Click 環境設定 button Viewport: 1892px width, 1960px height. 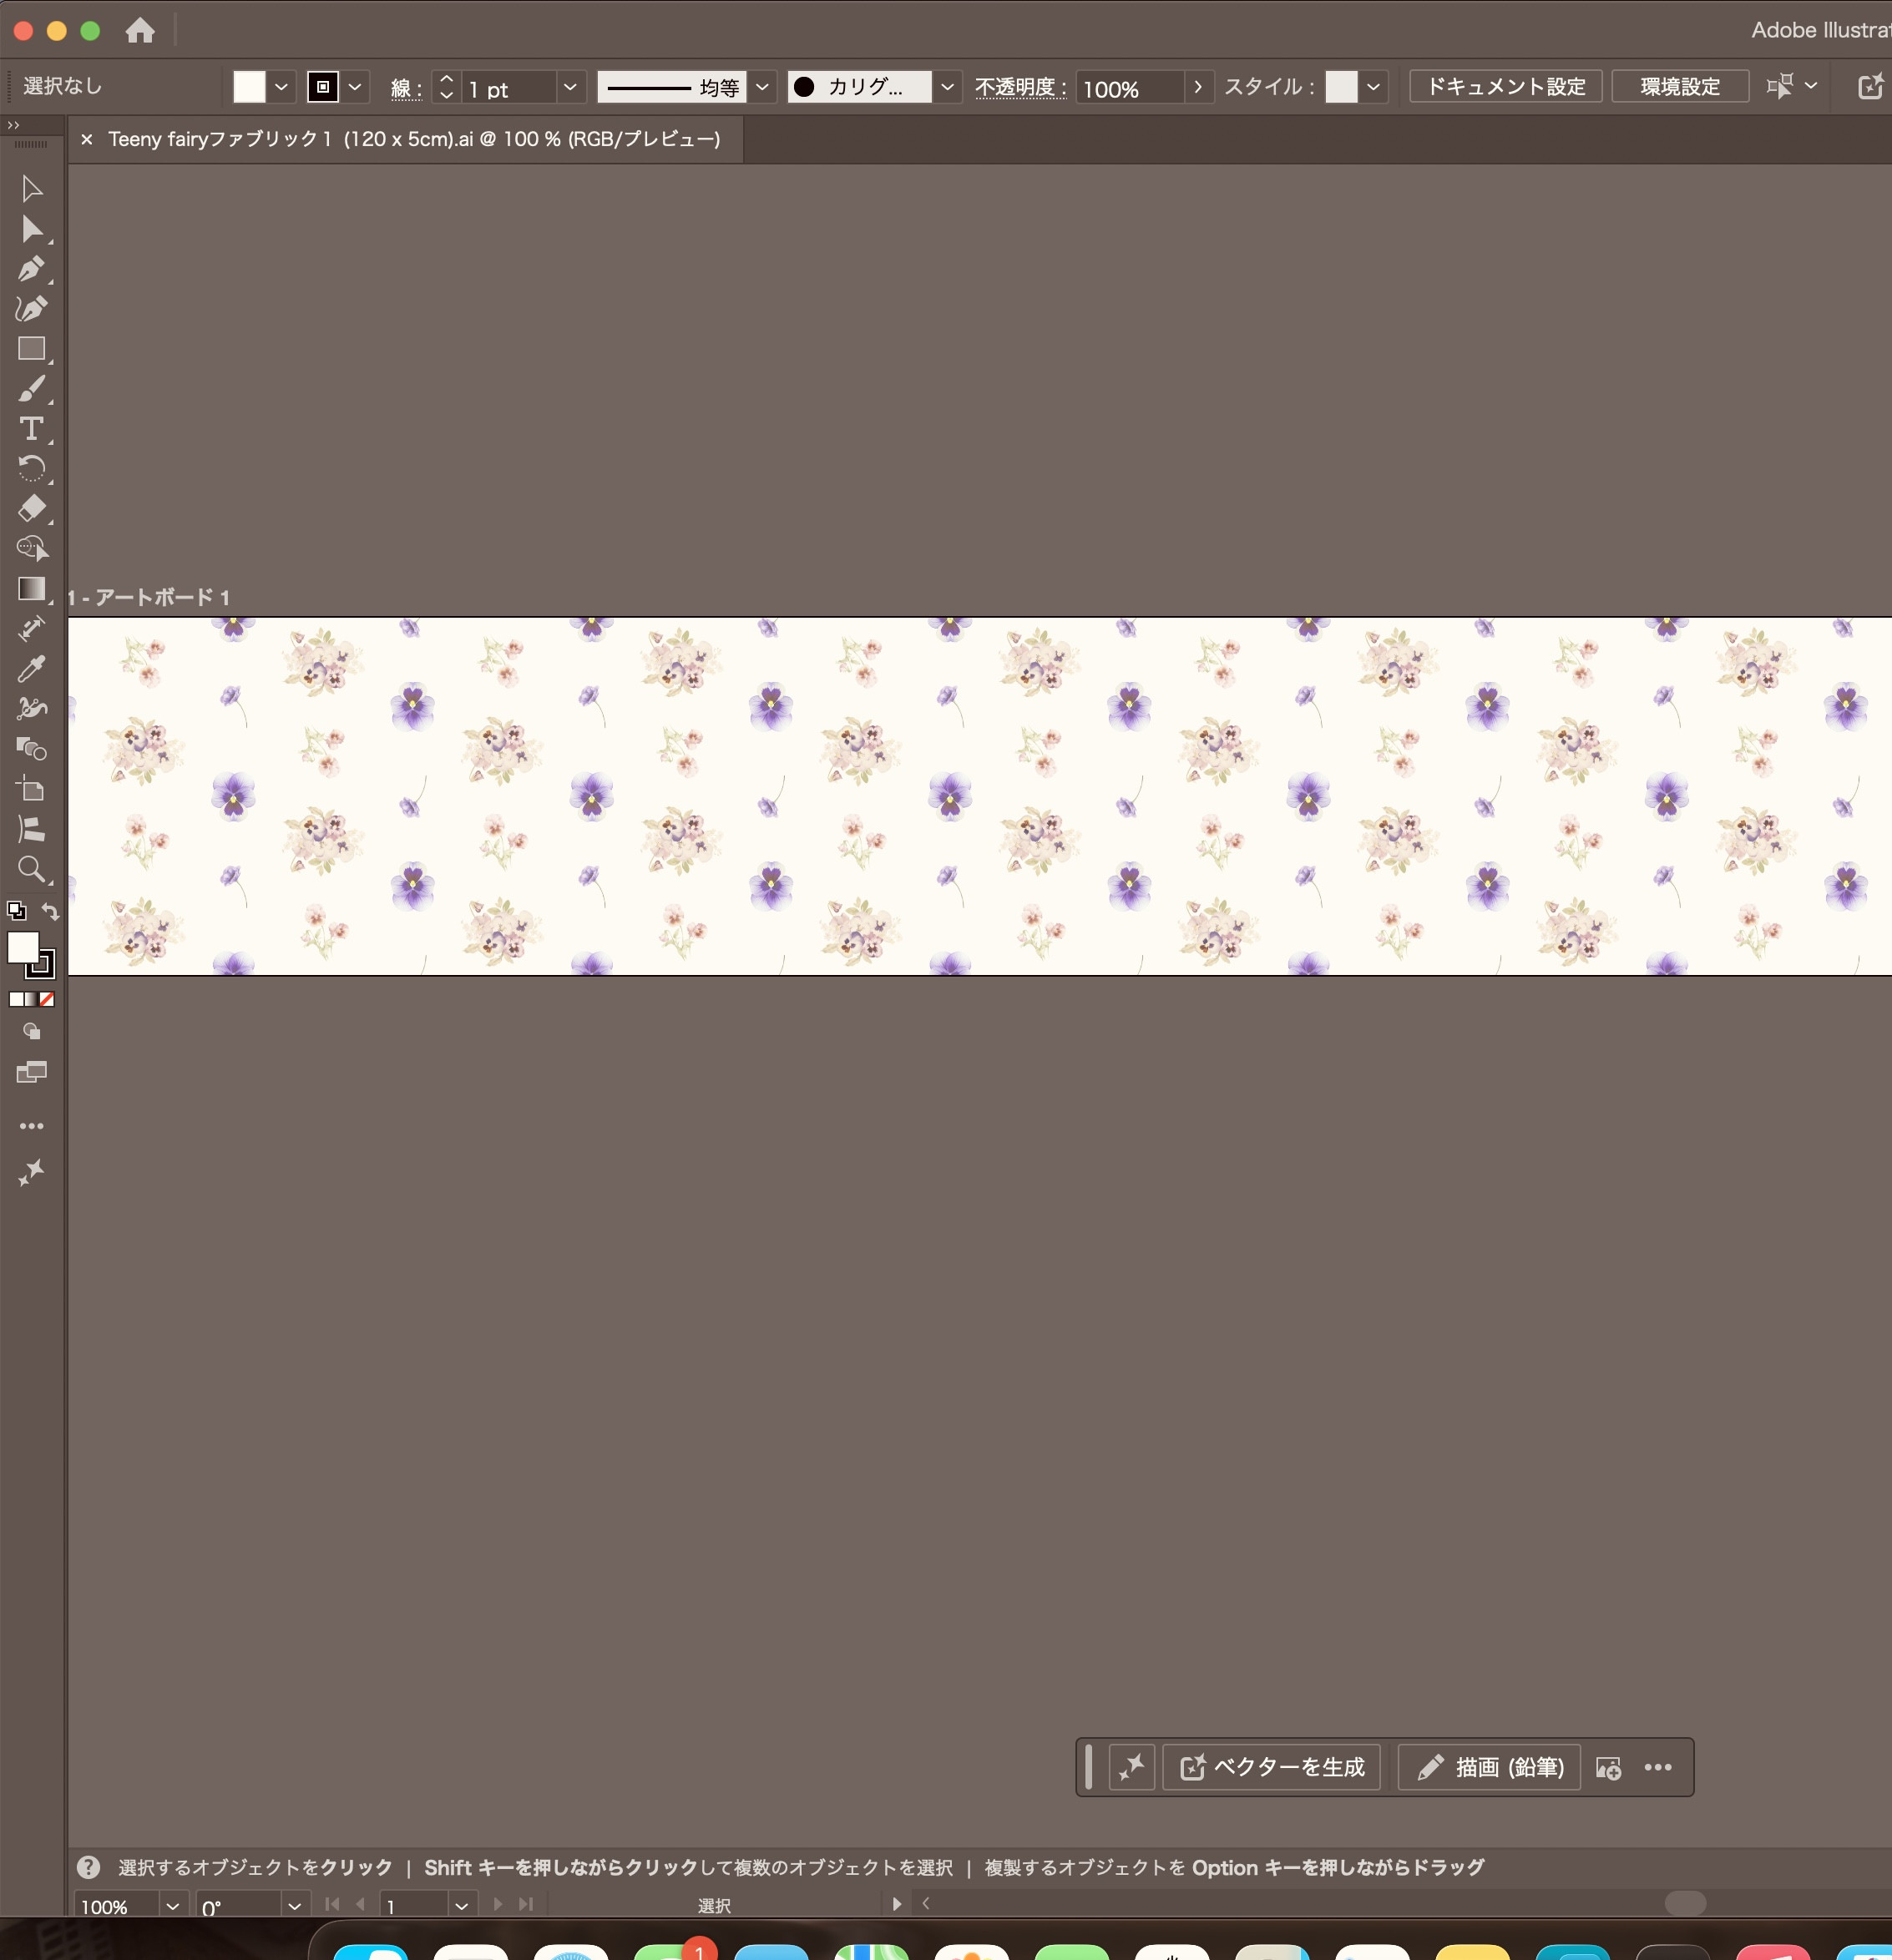[1679, 87]
